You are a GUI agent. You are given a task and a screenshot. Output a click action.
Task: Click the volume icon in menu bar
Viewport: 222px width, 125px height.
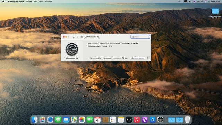click(190, 1)
